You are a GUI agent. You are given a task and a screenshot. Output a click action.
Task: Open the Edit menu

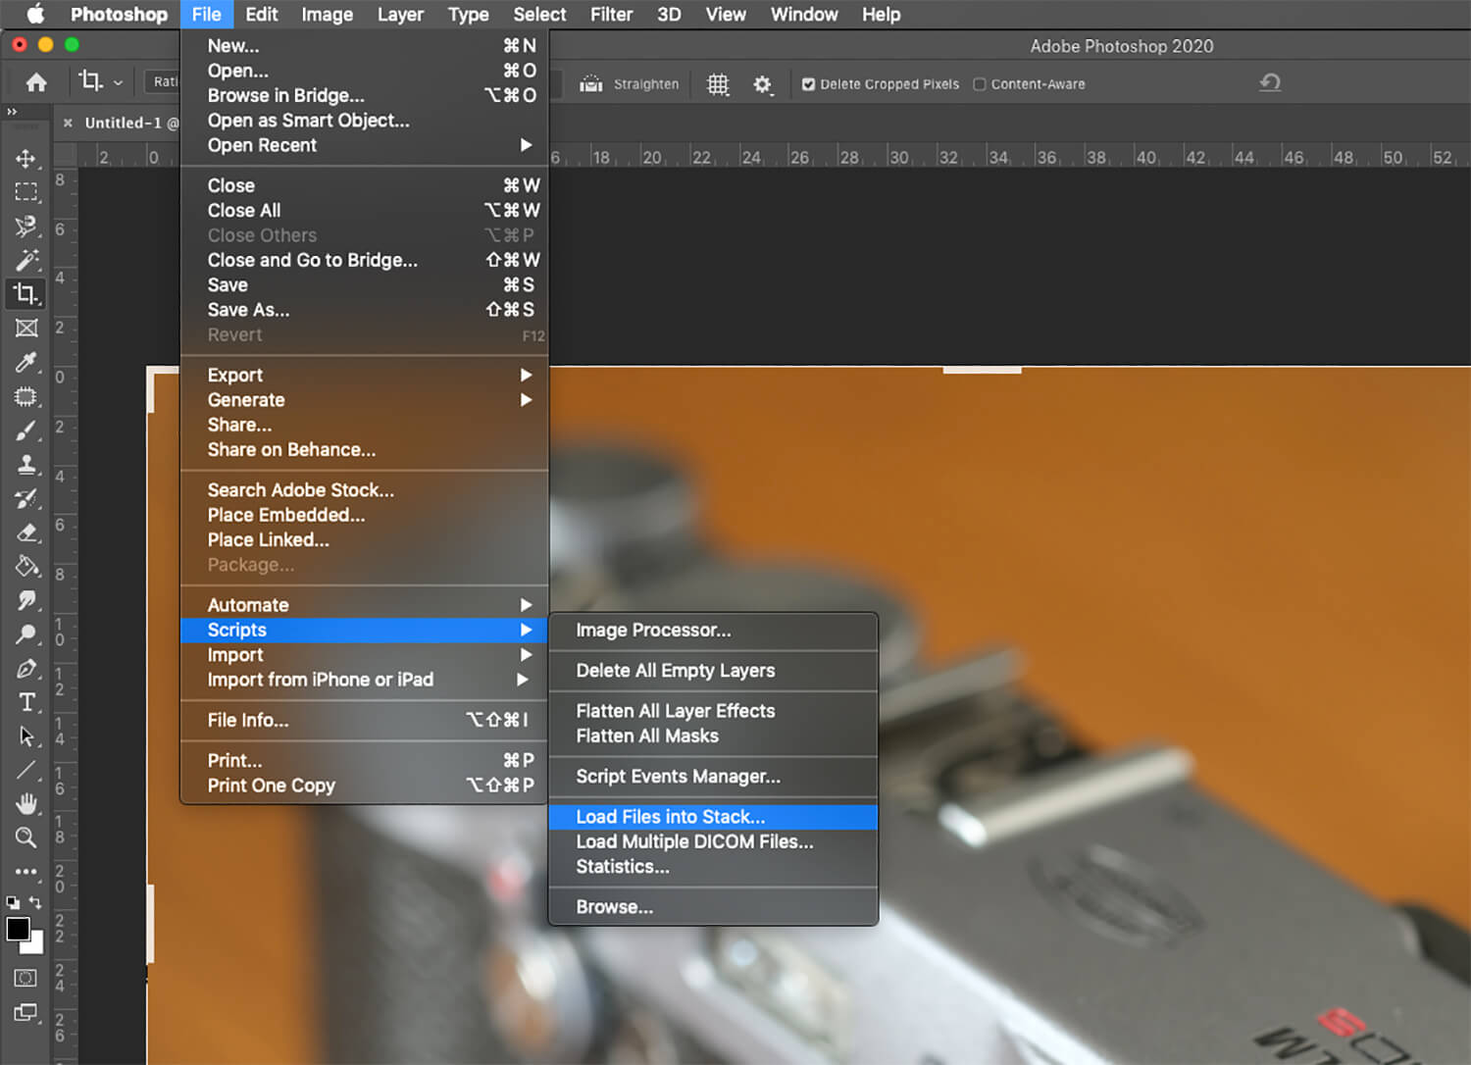tap(262, 15)
